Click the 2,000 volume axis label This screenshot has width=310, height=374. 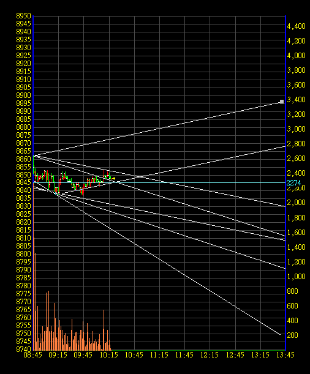[296, 203]
